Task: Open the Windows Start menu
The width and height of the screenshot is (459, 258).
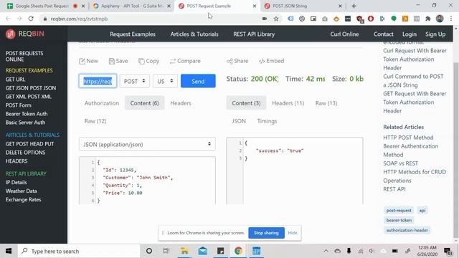Action: coord(9,251)
